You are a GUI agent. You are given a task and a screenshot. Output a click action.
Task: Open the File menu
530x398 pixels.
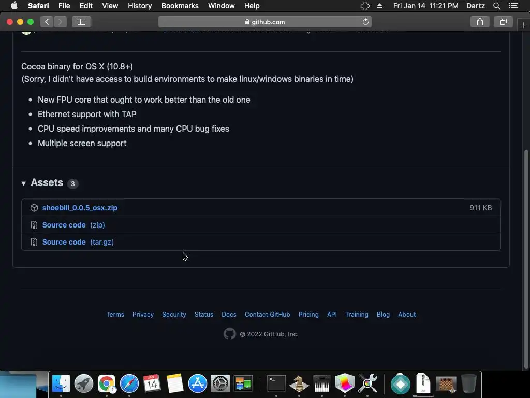click(x=64, y=6)
